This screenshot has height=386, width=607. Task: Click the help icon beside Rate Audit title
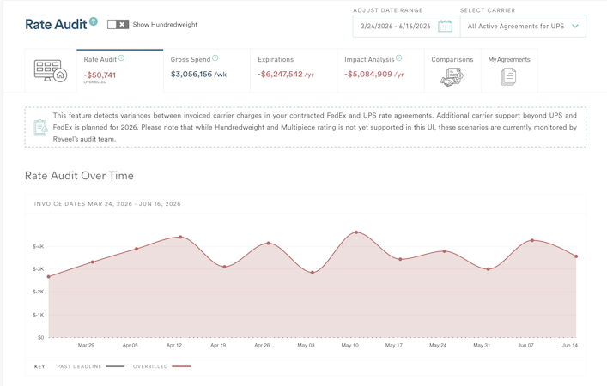[x=94, y=21]
